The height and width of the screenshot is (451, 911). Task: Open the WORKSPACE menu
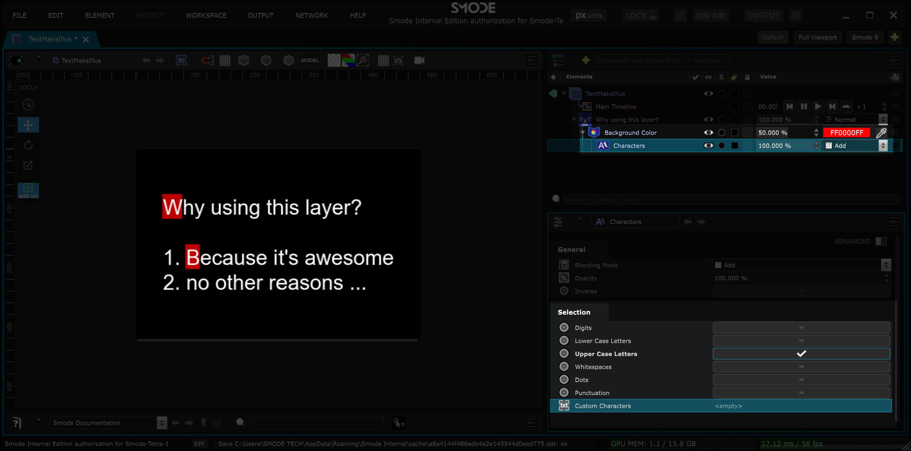point(206,15)
